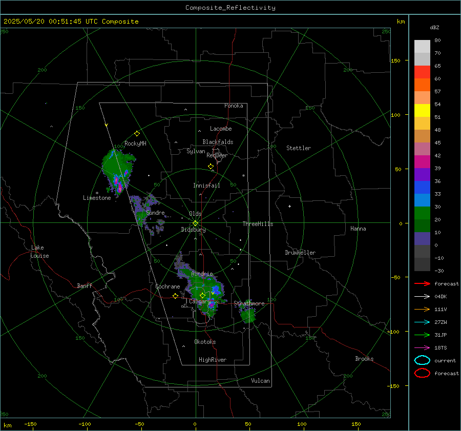461x431 pixels.
Task: Click the Banff town label
Action: [x=85, y=286]
